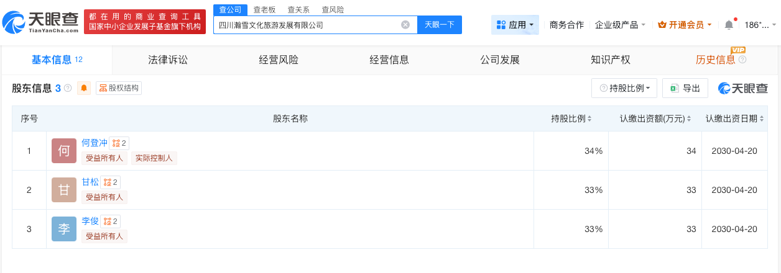Screen dimensions: 781x273
Task: Click 受益所有人 tag under 何登冲
Action: pos(104,158)
